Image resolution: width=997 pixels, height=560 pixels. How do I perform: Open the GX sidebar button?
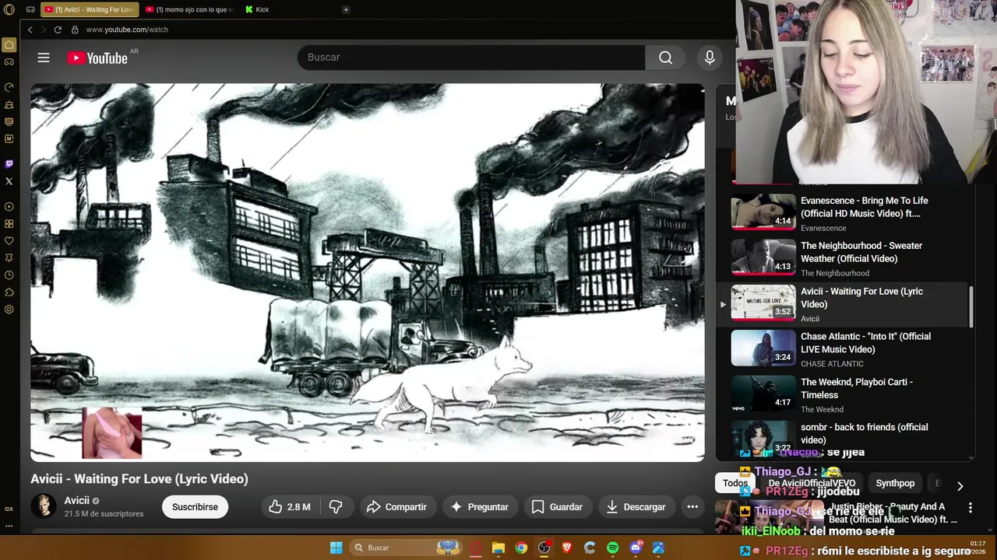(x=9, y=509)
